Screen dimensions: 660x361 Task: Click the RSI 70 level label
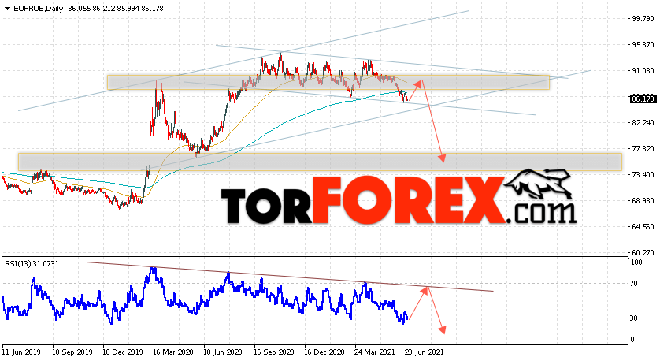(x=634, y=284)
